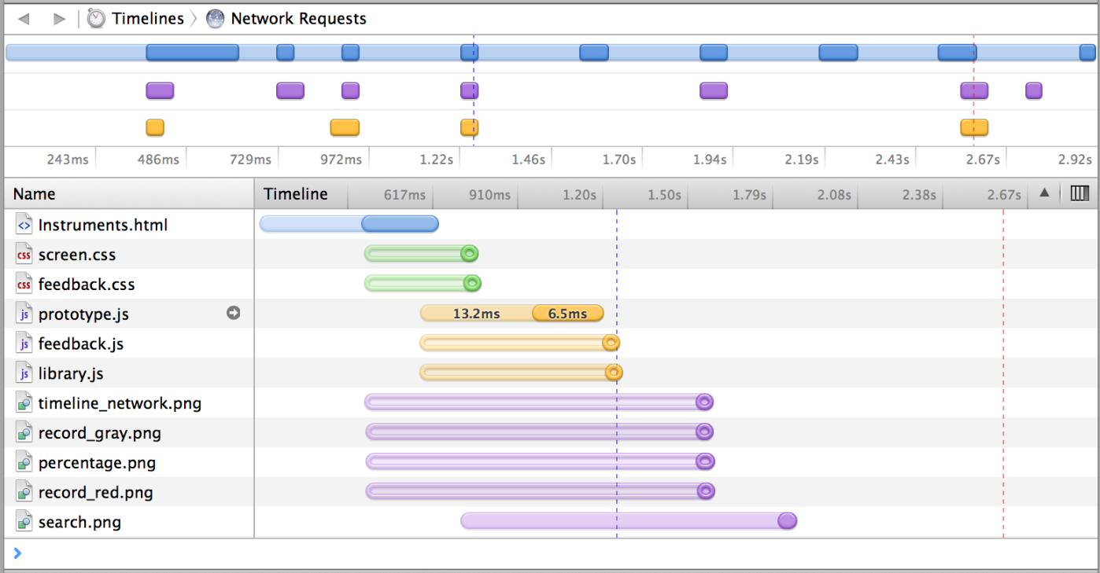This screenshot has height=573, width=1100.
Task: Click the Instruments.html dark blue timeline bar
Action: click(400, 225)
